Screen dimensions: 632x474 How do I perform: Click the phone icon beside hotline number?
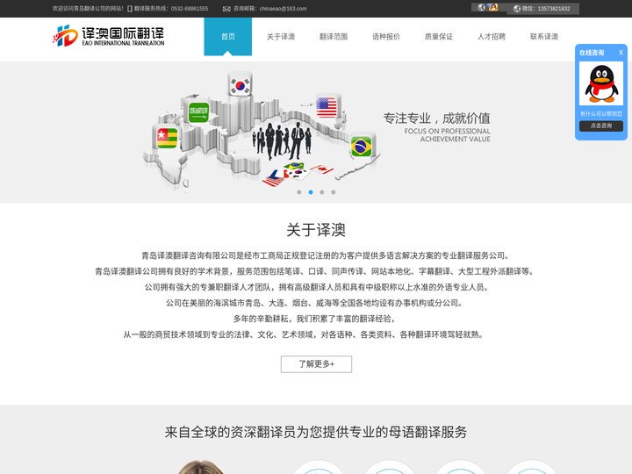(130, 9)
